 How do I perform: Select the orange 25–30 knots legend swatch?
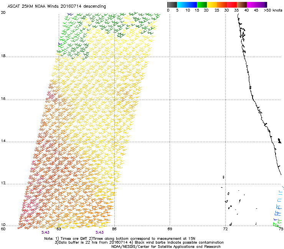point(222,5)
